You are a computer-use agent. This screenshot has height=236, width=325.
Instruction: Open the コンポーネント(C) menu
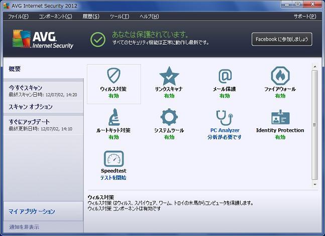click(x=56, y=16)
